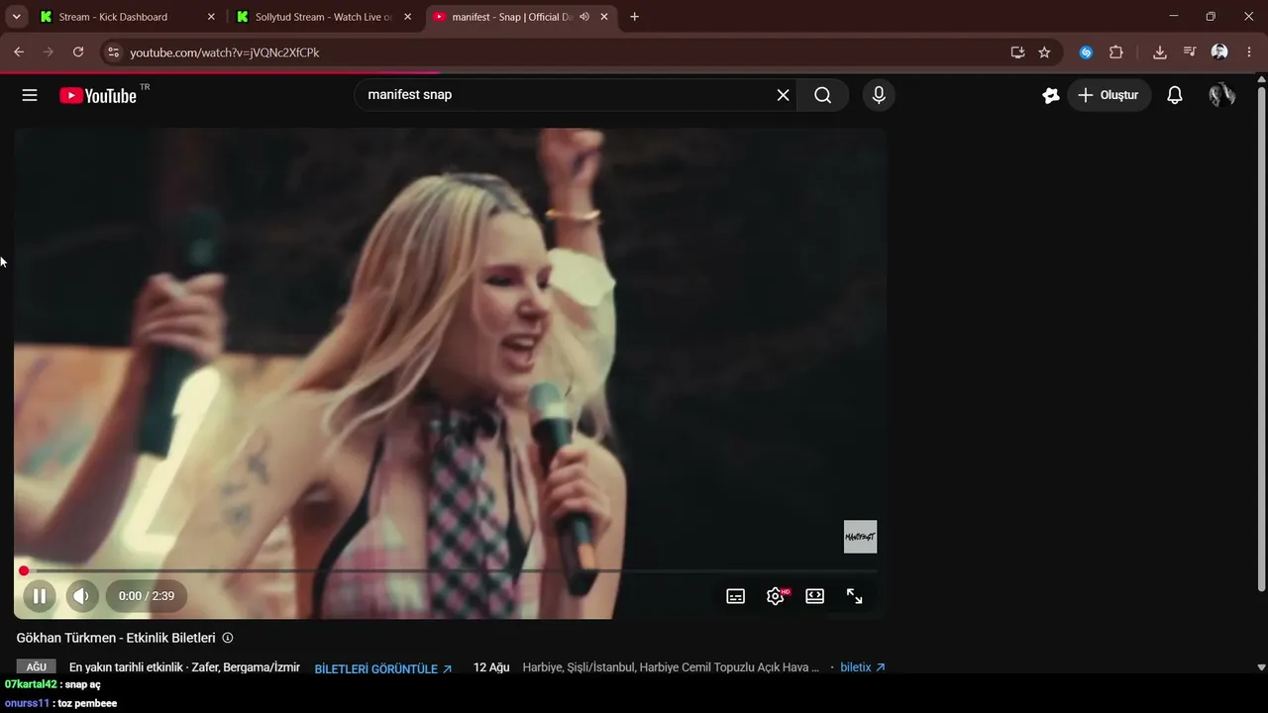Screen dimensions: 1268x713
Task: Open a new browser tab
Action: 634,17
